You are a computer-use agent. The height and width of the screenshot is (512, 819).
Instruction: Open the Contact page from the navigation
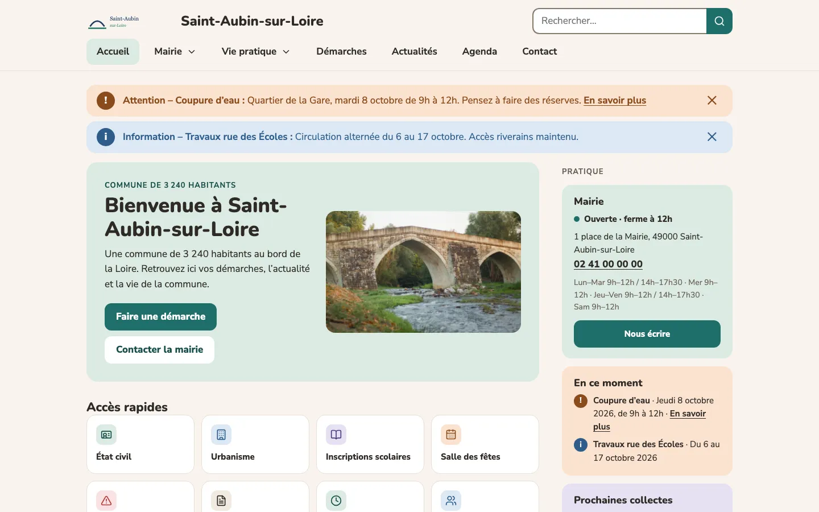click(540, 52)
